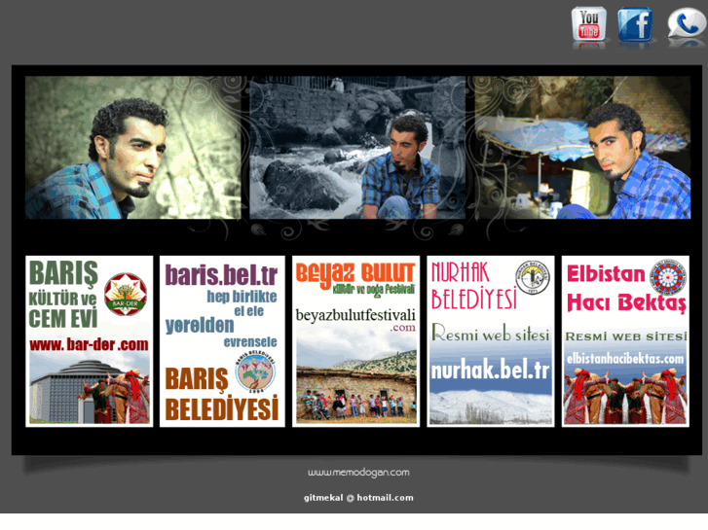Viewport: 708px width, 530px height.
Task: Click the Facebook icon
Action: point(636,25)
